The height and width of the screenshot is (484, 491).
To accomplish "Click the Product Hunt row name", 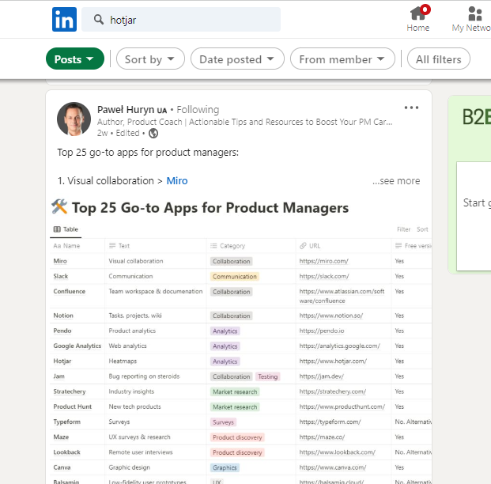I will [x=72, y=406].
